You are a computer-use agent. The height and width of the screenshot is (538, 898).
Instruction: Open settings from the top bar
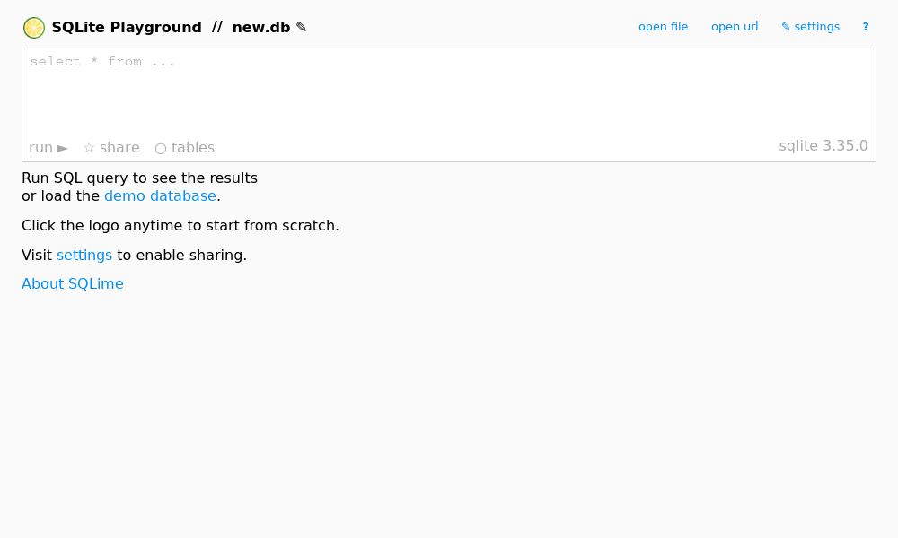(x=810, y=27)
